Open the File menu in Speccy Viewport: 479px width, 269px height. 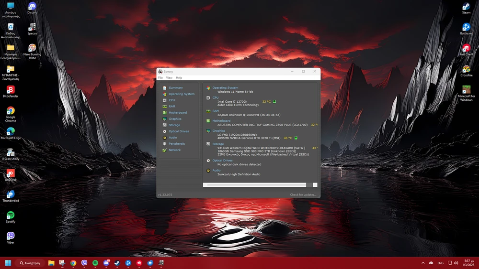(160, 78)
